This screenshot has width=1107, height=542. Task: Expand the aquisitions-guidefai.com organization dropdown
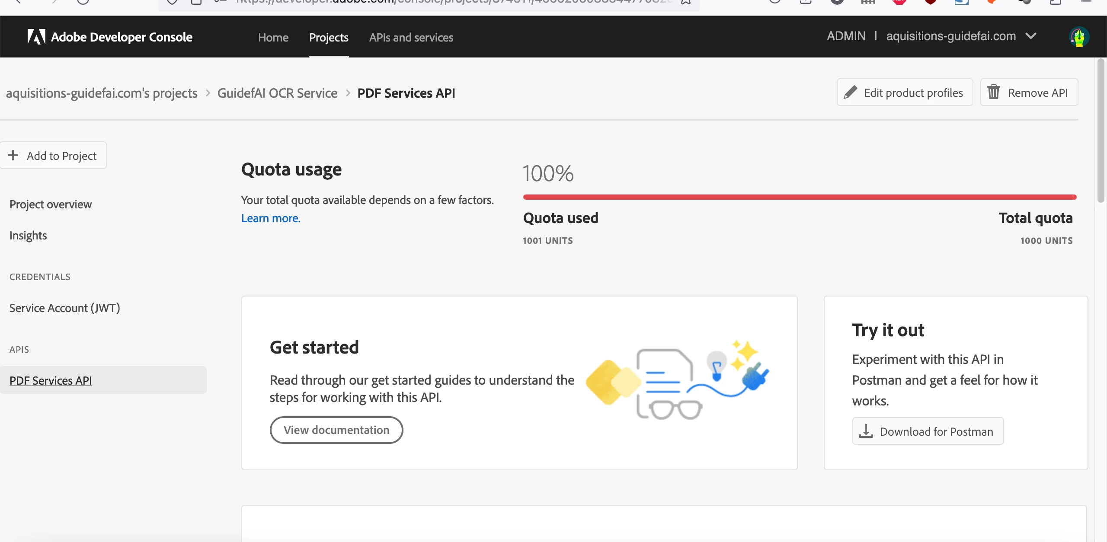[x=1031, y=36]
